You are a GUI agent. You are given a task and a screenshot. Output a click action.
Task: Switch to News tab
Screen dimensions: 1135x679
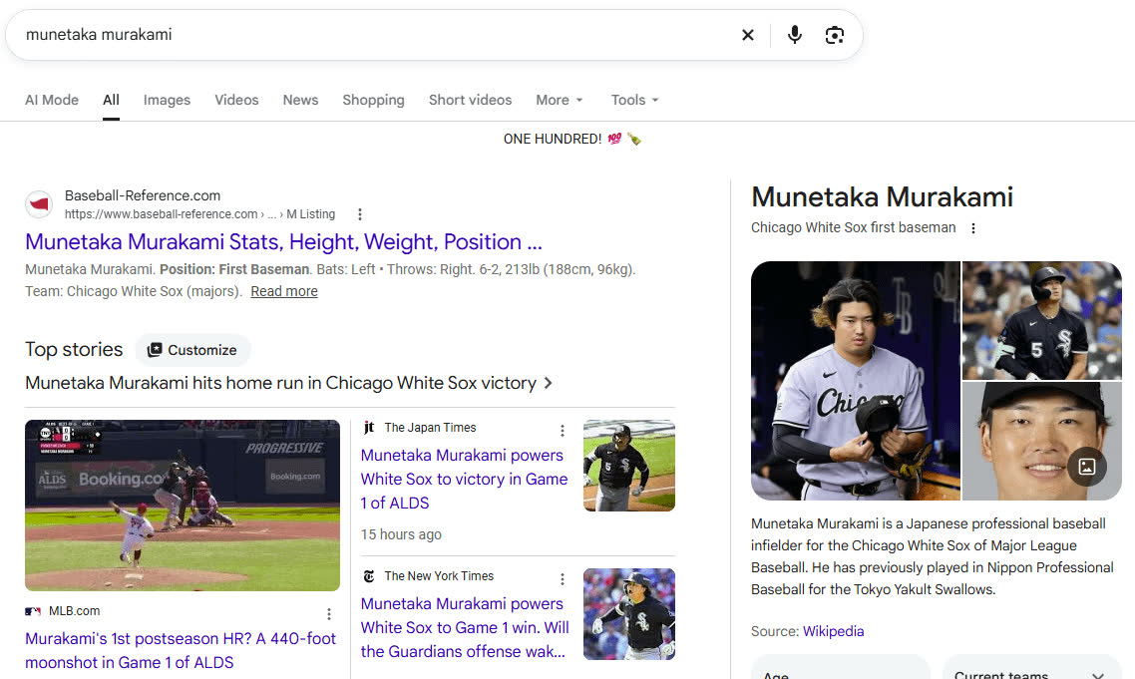pos(300,100)
